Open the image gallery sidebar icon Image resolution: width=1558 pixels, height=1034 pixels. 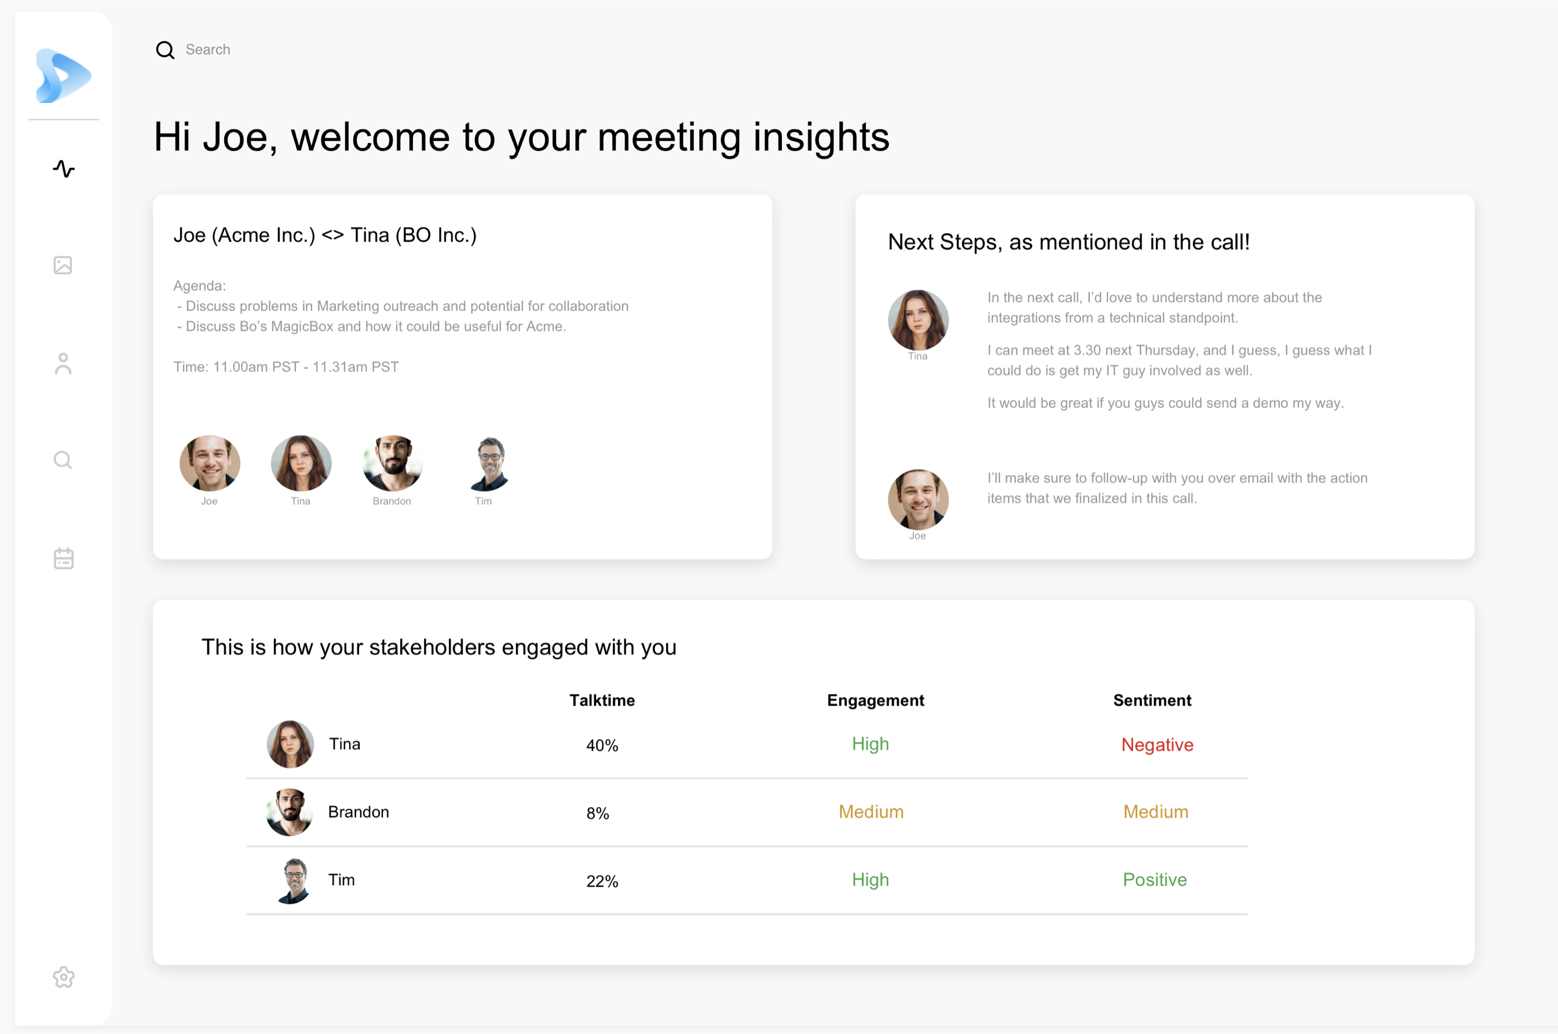tap(63, 265)
